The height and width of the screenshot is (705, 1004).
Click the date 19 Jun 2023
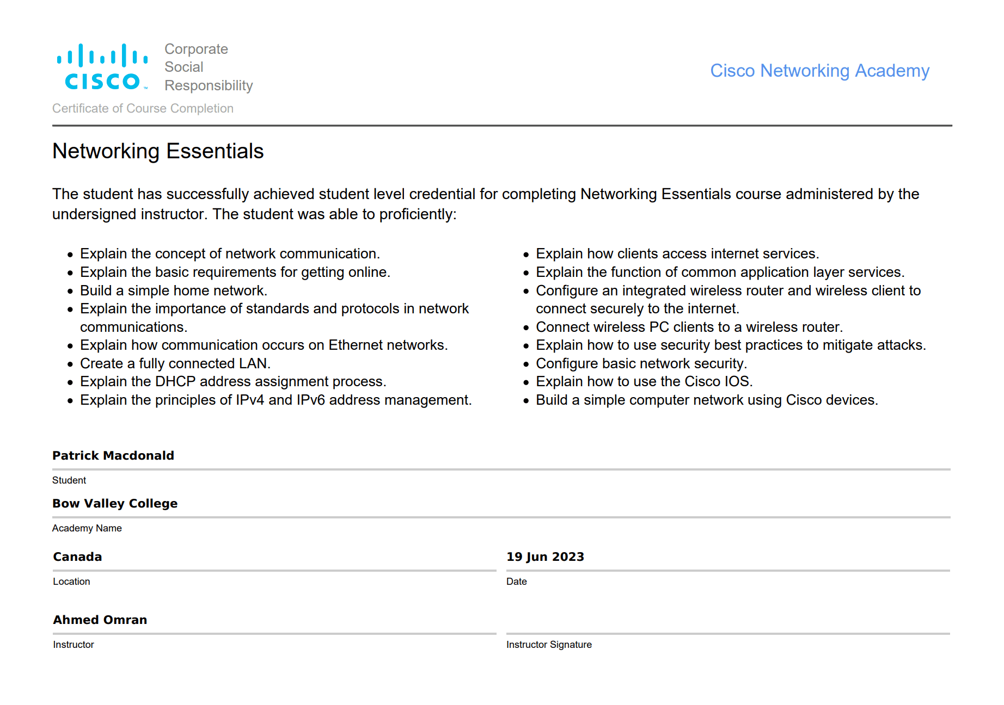(x=545, y=556)
